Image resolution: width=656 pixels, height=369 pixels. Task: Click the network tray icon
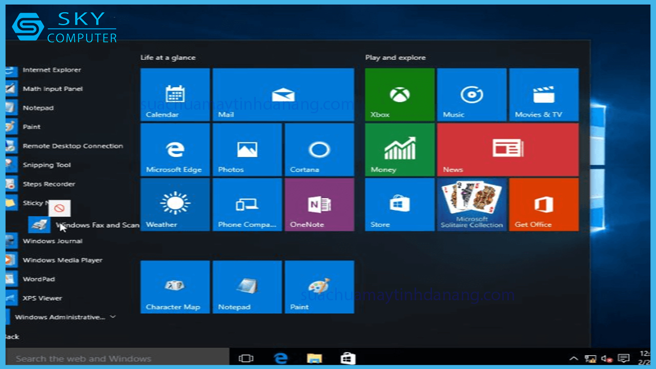[590, 359]
